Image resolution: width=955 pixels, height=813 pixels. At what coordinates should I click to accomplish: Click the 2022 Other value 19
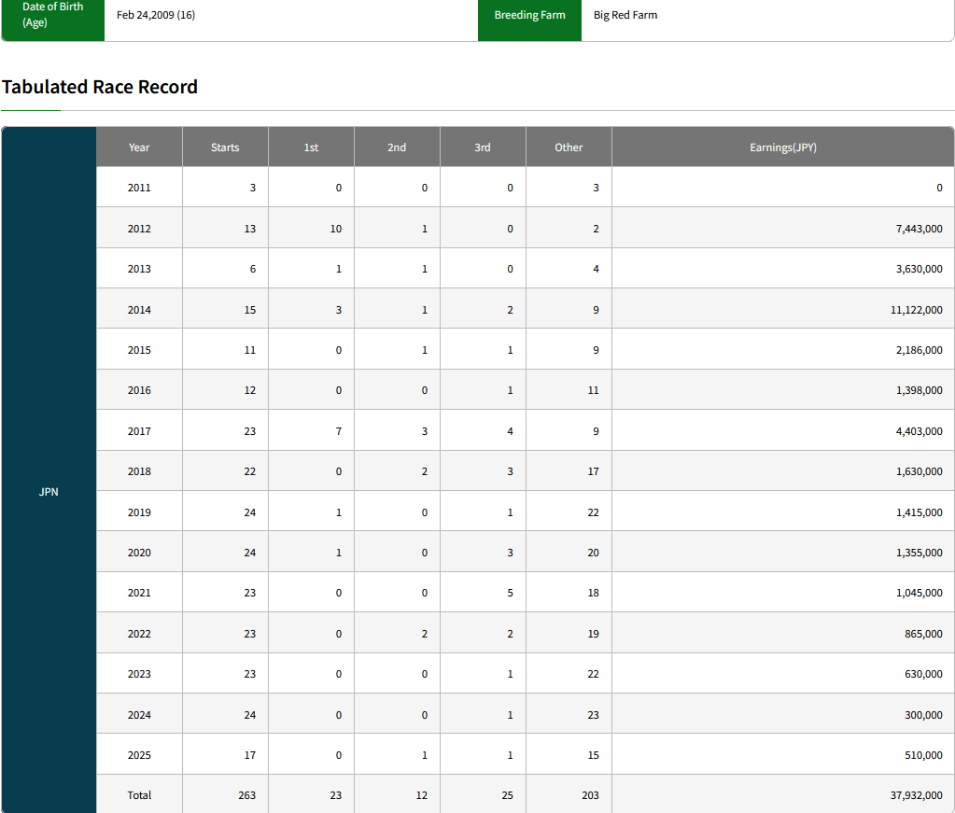point(593,634)
